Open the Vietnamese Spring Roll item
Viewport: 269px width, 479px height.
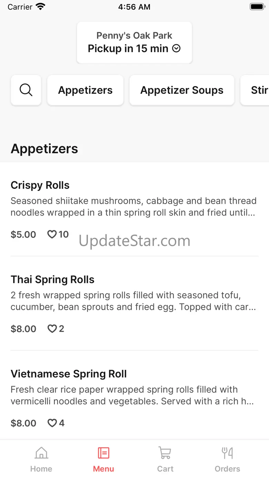point(134,398)
